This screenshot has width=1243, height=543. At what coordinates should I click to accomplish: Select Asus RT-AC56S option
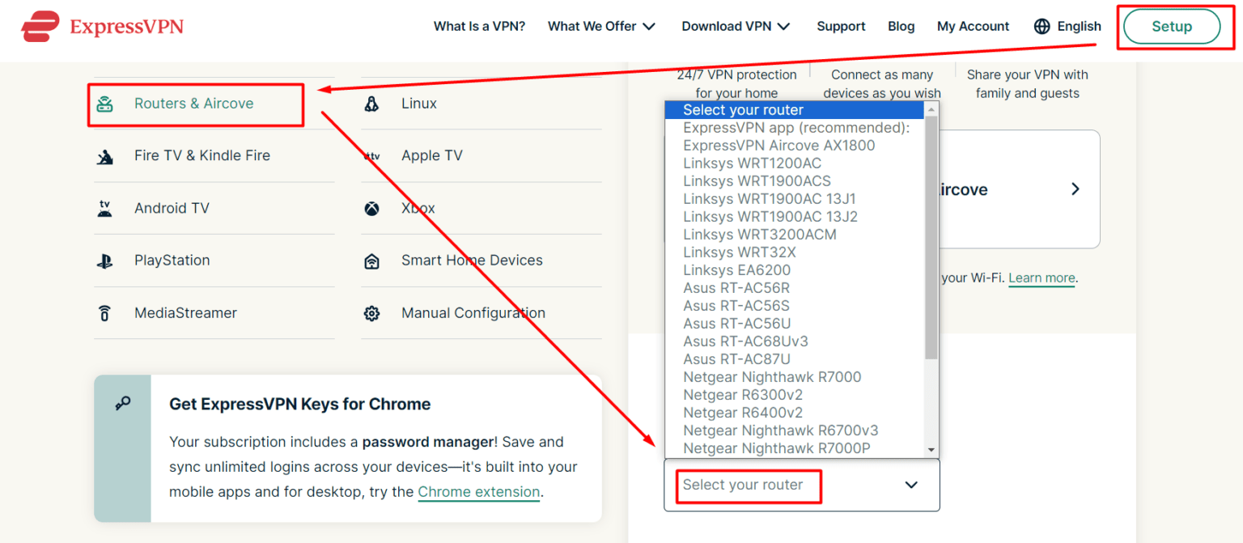(795, 306)
